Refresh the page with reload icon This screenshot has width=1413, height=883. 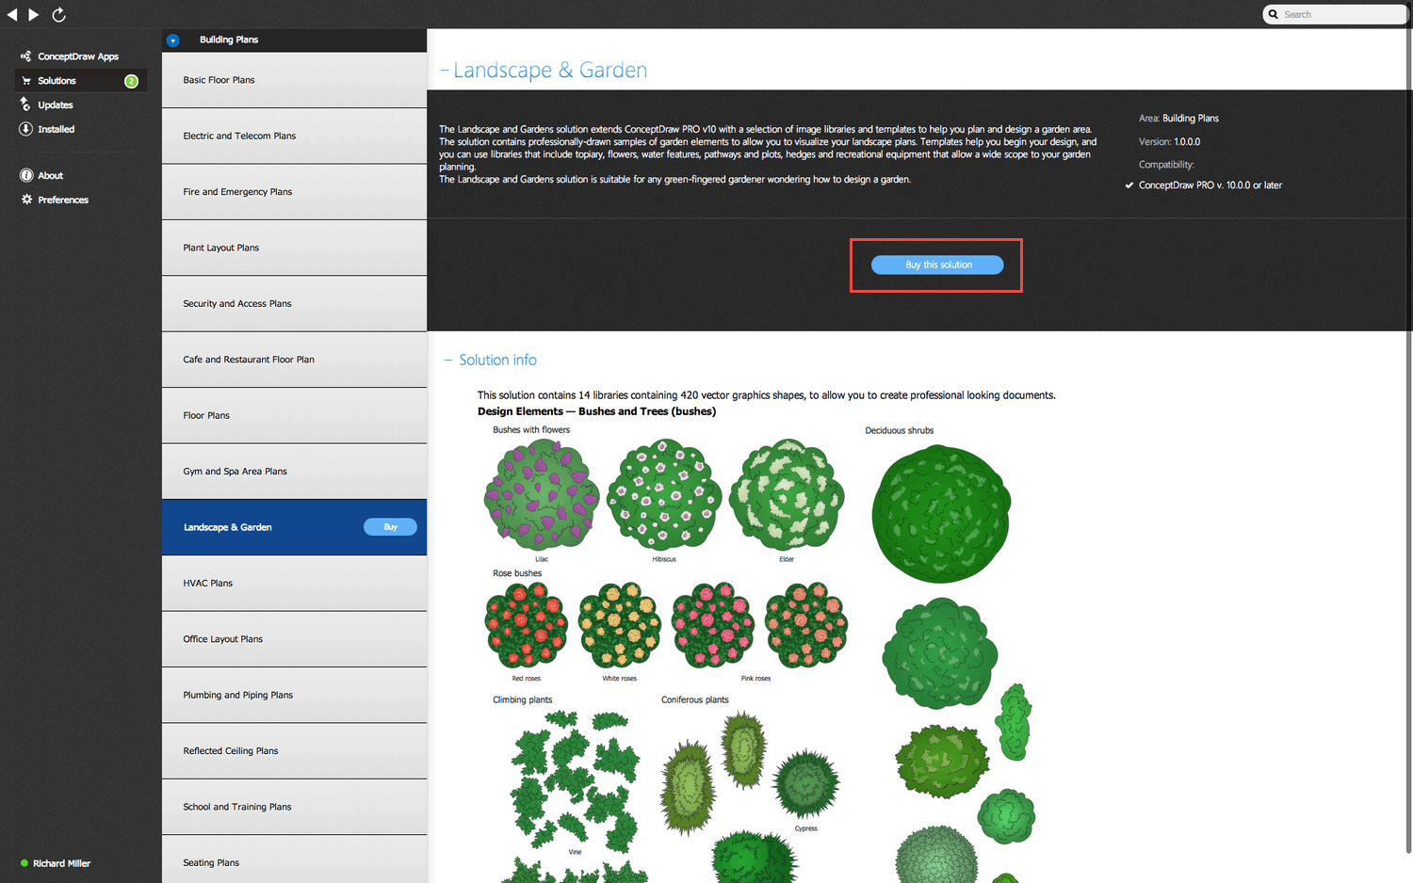58,14
